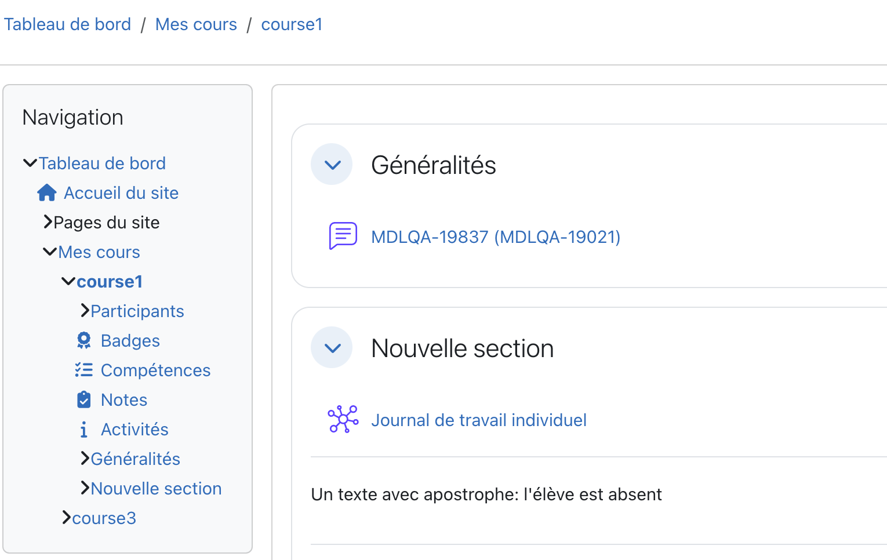Click the Badges award icon
Screen dimensions: 887x560
pyautogui.click(x=84, y=340)
